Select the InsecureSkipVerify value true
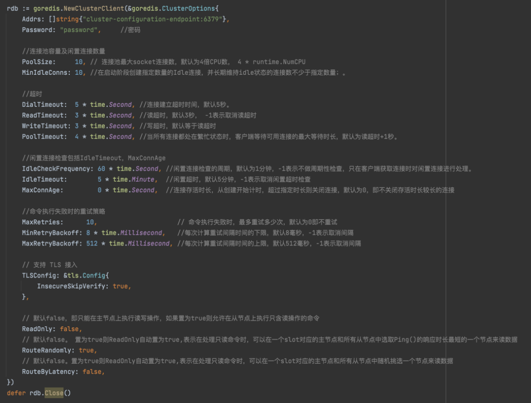This screenshot has width=531, height=403. pyautogui.click(x=122, y=286)
